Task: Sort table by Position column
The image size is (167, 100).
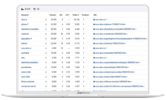Action: point(85,15)
